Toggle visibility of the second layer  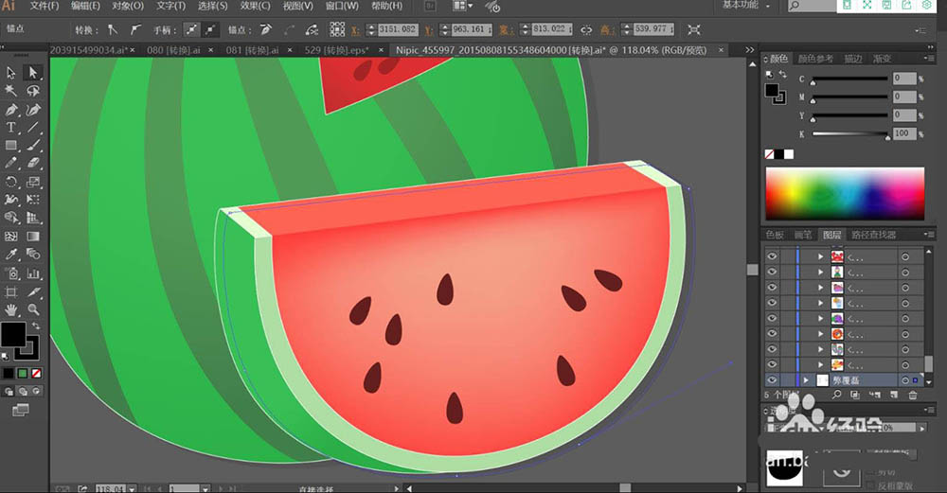click(x=772, y=273)
